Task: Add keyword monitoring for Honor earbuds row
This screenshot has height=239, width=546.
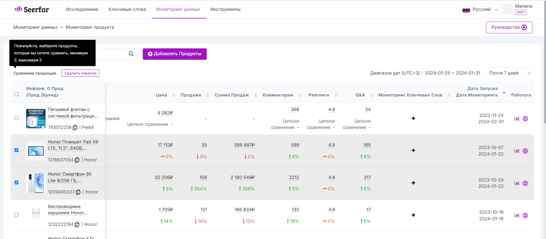Action: tap(413, 215)
